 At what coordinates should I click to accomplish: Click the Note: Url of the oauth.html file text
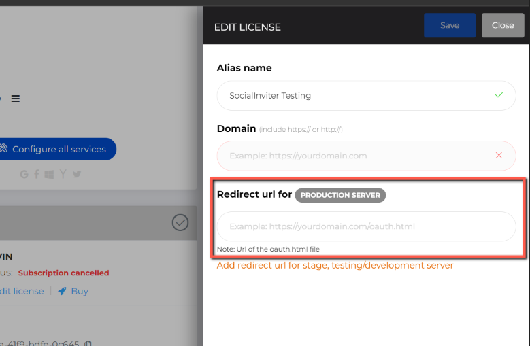[x=268, y=249]
